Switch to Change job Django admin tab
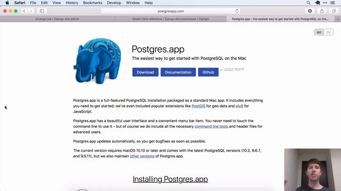Screen dimensions: 341x191 pyautogui.click(x=57, y=19)
